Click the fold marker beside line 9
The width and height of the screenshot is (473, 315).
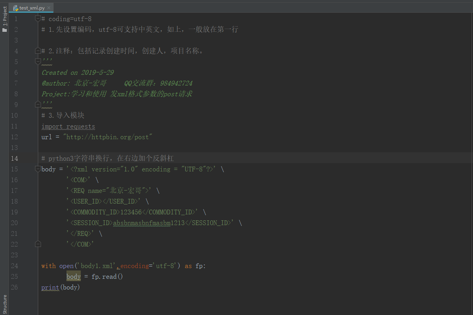[38, 104]
